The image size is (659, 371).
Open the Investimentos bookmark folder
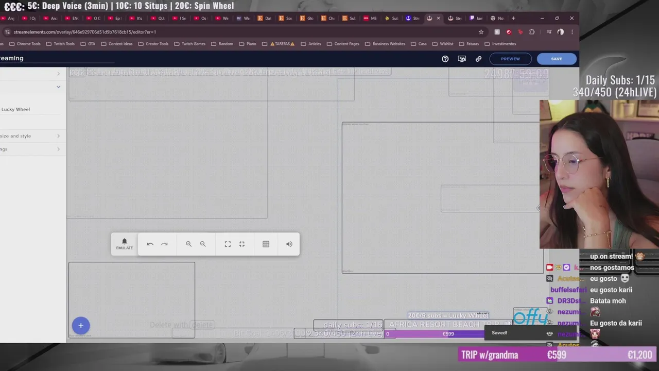pyautogui.click(x=500, y=44)
